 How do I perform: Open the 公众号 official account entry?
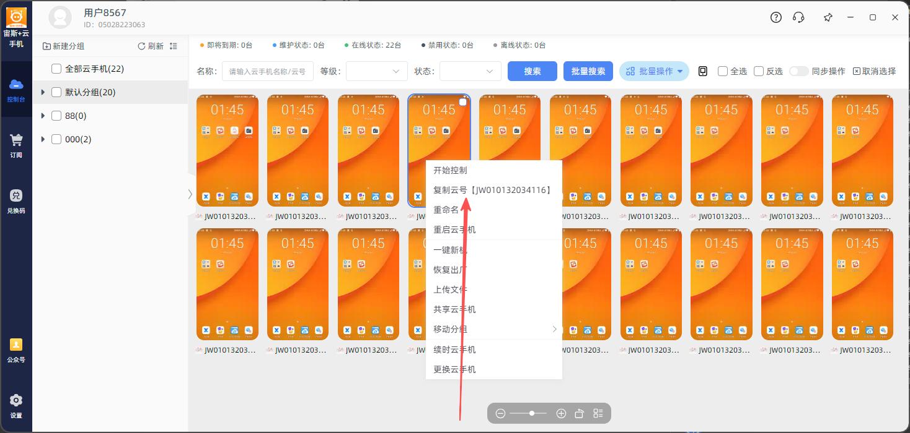(x=16, y=350)
